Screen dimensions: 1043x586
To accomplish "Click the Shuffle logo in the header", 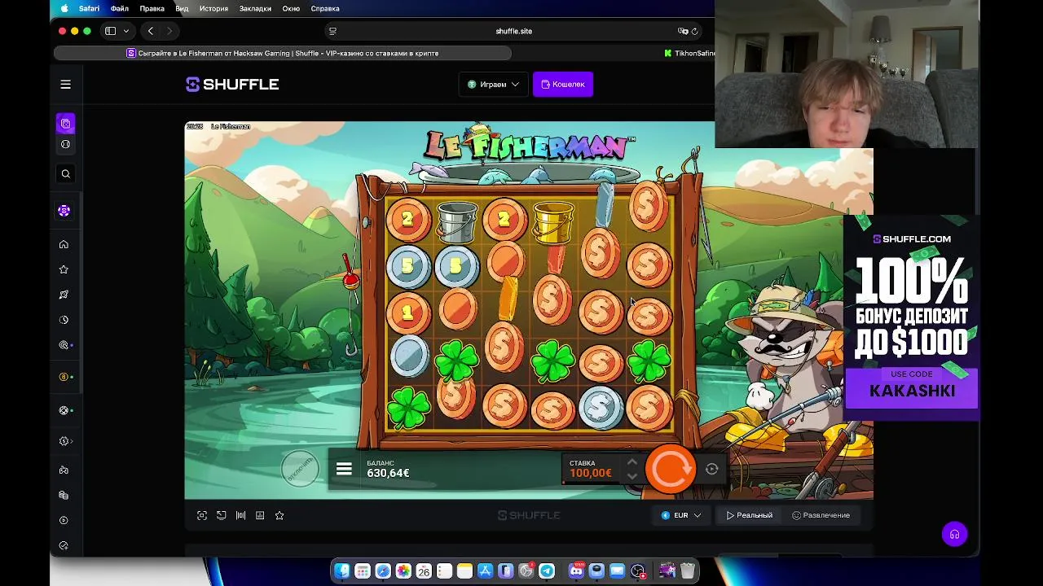I will pyautogui.click(x=232, y=85).
